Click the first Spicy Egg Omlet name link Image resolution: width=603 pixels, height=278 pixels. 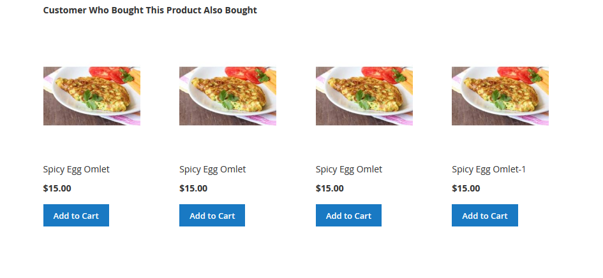[x=76, y=169]
